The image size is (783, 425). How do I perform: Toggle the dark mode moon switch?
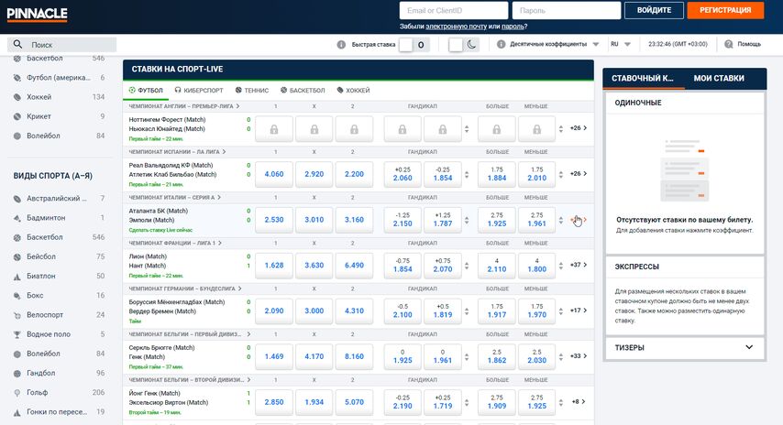464,44
